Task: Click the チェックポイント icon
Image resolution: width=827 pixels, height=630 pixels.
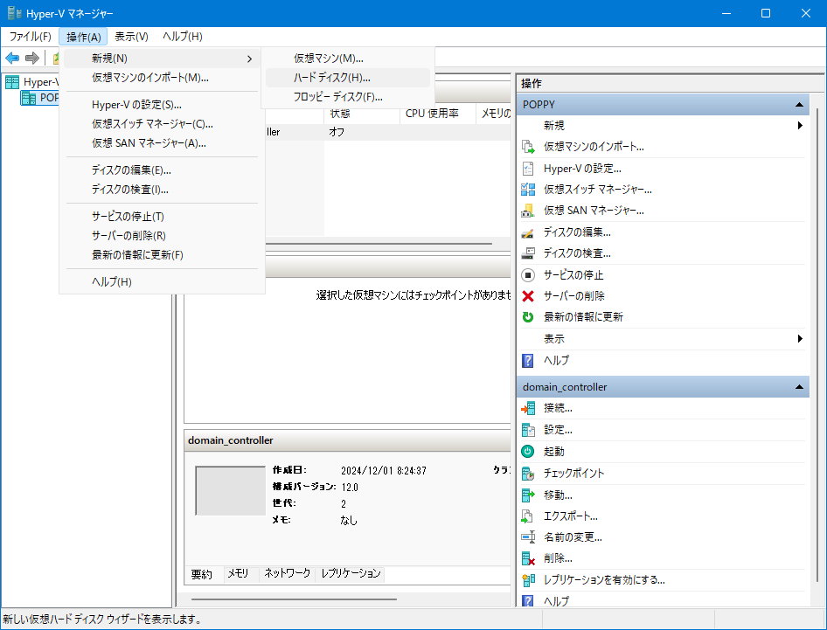Action: point(528,474)
